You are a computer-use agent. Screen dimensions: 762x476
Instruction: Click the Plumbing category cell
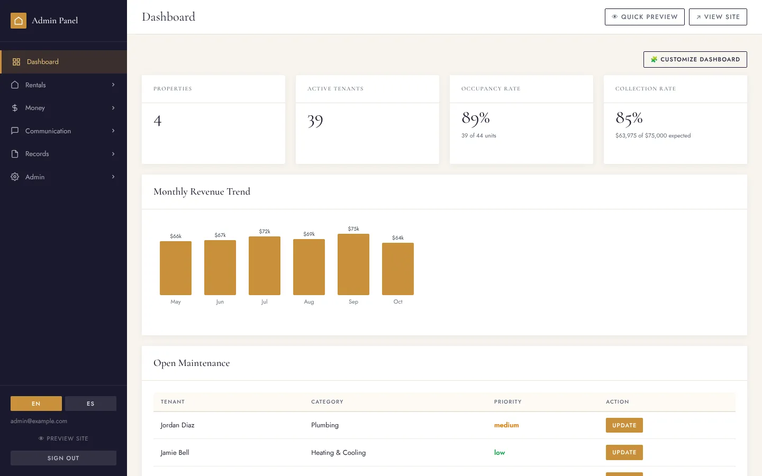(x=325, y=425)
